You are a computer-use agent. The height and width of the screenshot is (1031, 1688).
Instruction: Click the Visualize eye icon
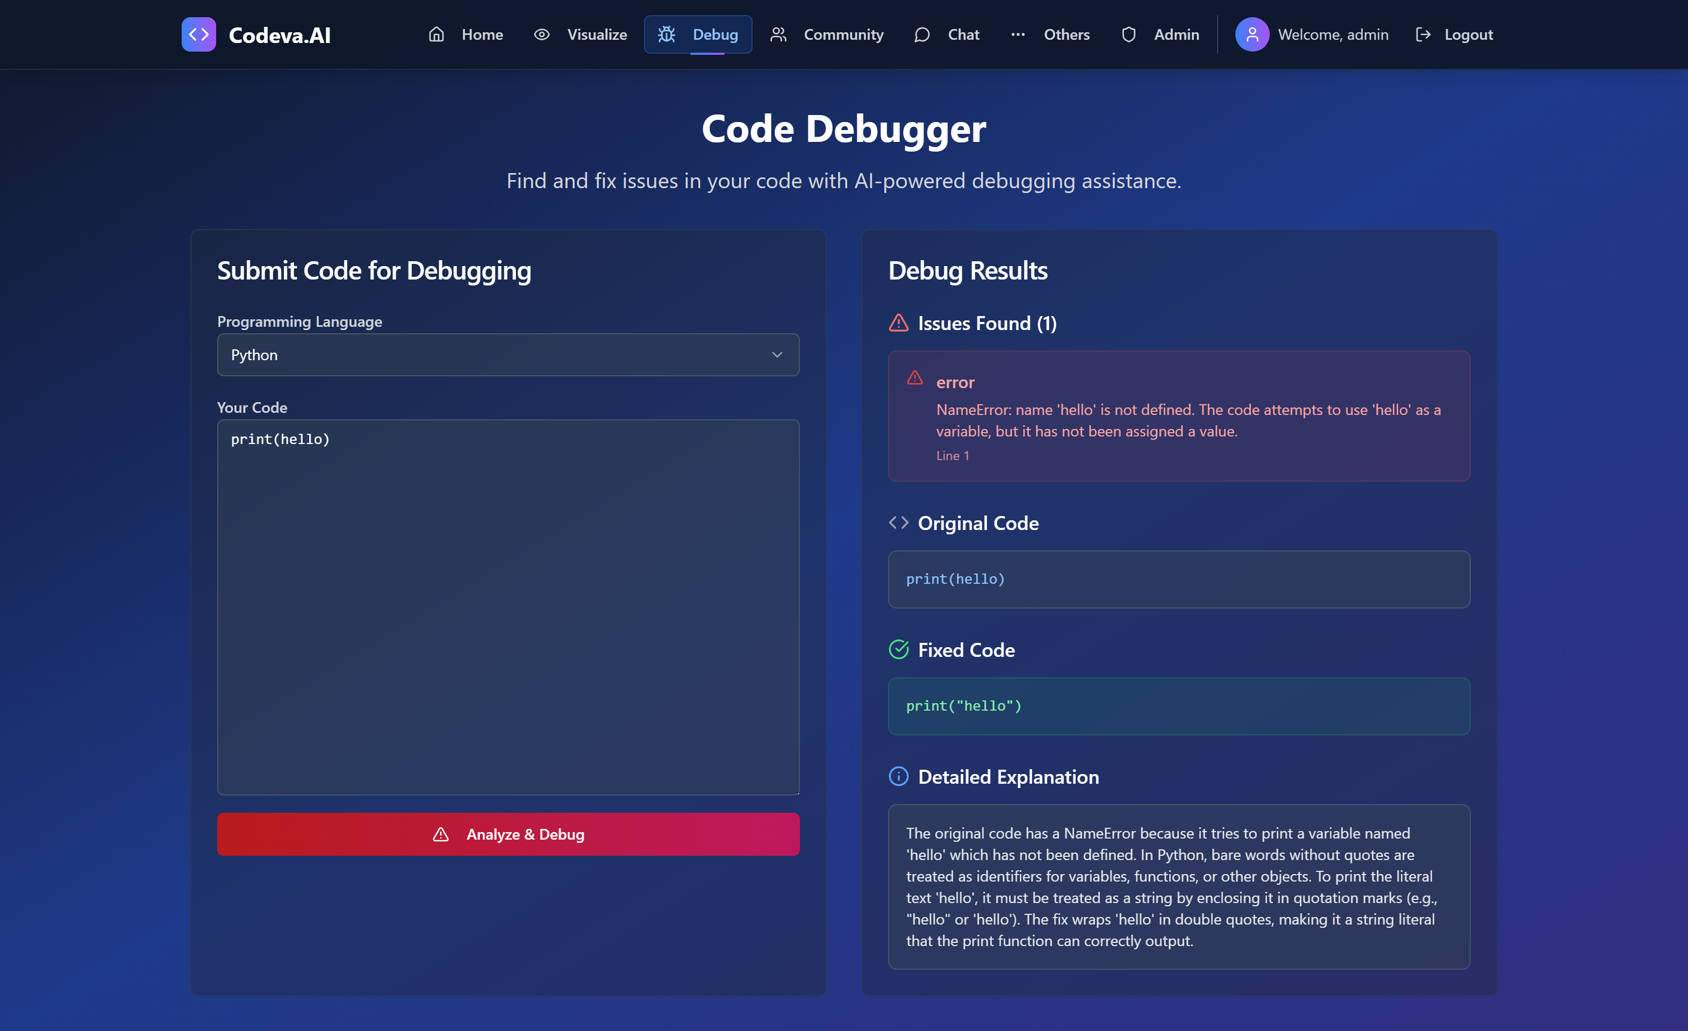[x=541, y=34]
